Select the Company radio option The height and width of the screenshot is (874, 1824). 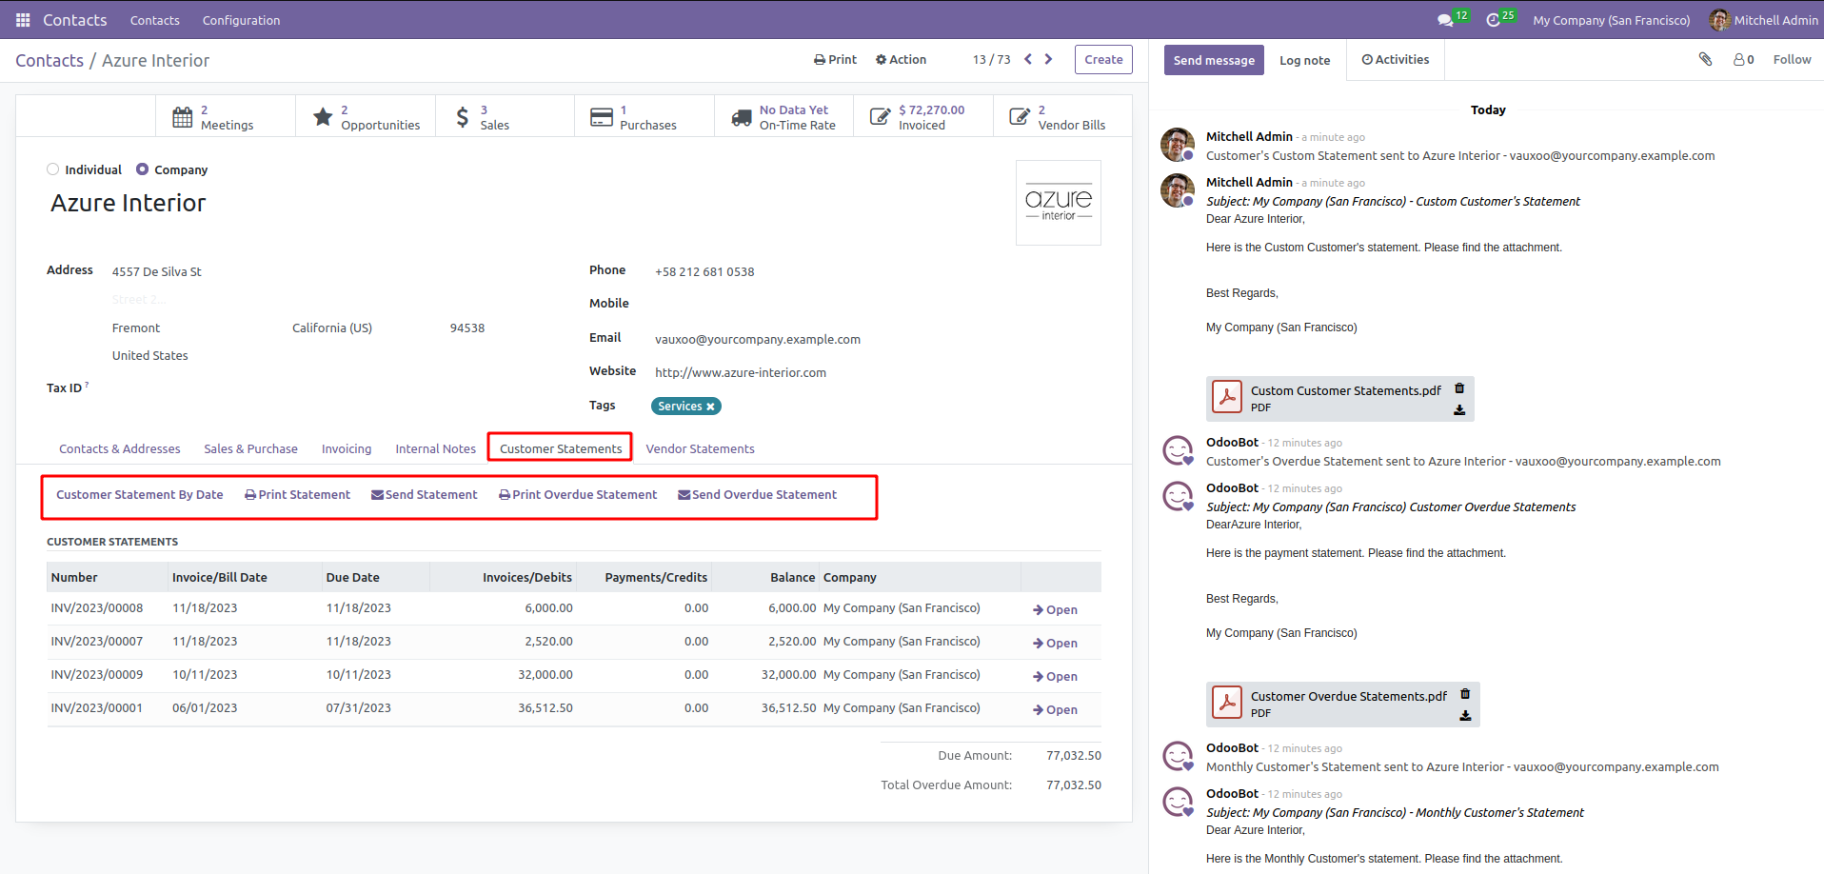[143, 169]
